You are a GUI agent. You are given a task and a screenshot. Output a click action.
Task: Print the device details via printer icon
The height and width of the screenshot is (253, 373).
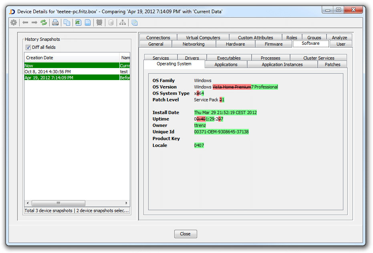[x=55, y=22]
